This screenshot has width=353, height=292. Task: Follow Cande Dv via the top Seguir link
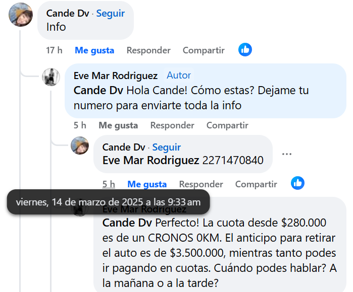[110, 13]
